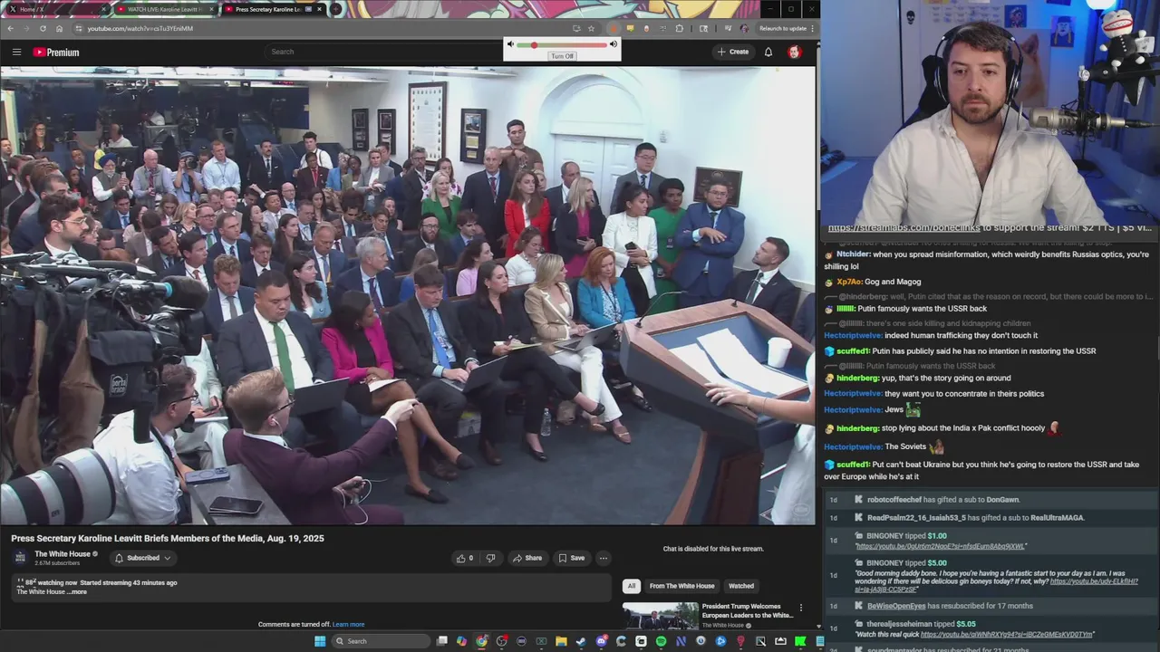Open Spotify from the taskbar
Viewport: 1160px width, 652px height.
pyautogui.click(x=661, y=641)
